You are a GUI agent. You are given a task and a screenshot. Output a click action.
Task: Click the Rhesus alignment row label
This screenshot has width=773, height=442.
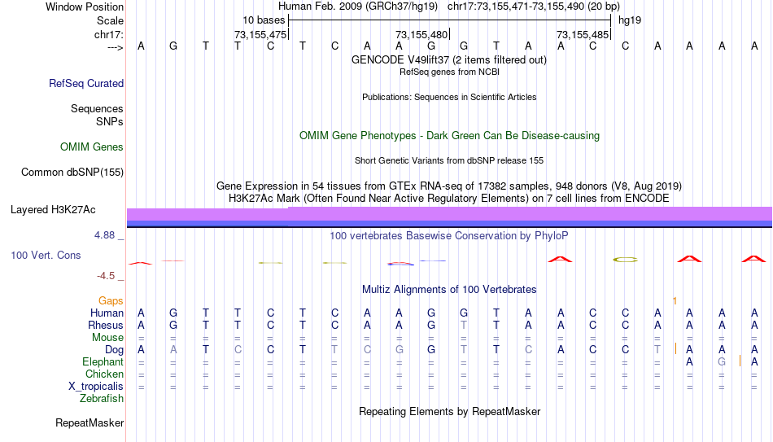coord(106,326)
